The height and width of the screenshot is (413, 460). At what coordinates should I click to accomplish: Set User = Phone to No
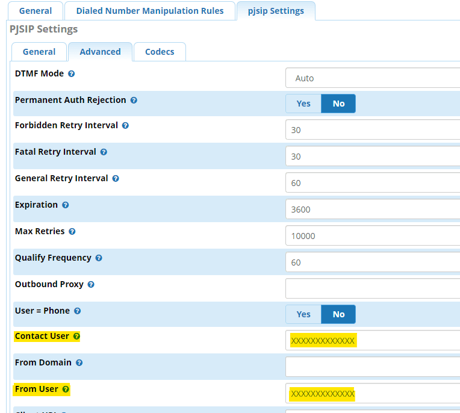pyautogui.click(x=338, y=314)
